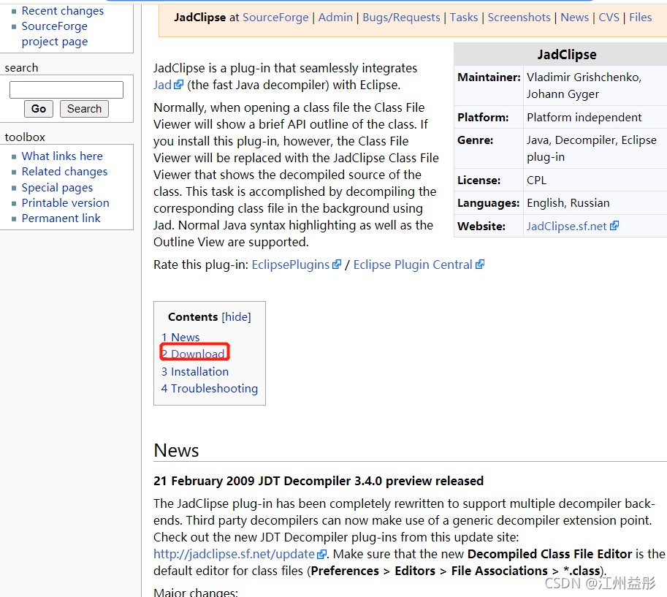Open EclipsePlugins rating link
Screen dimensions: 667x597
pos(291,265)
